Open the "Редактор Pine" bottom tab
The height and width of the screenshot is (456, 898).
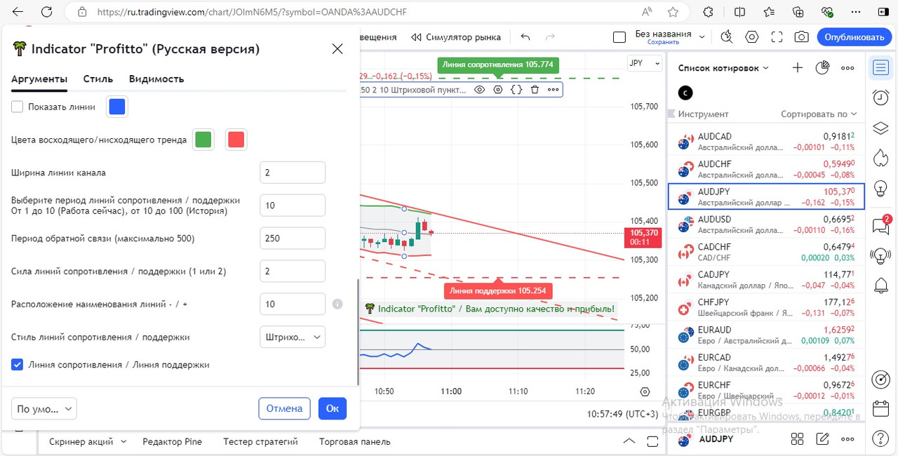[172, 442]
